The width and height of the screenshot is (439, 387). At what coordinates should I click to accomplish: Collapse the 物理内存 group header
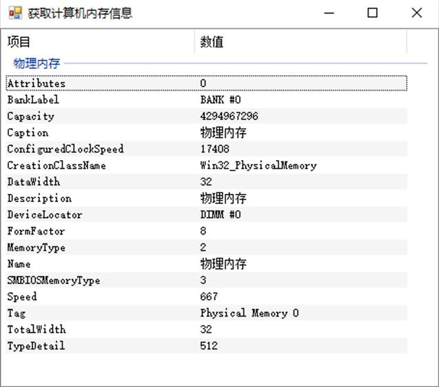(37, 63)
